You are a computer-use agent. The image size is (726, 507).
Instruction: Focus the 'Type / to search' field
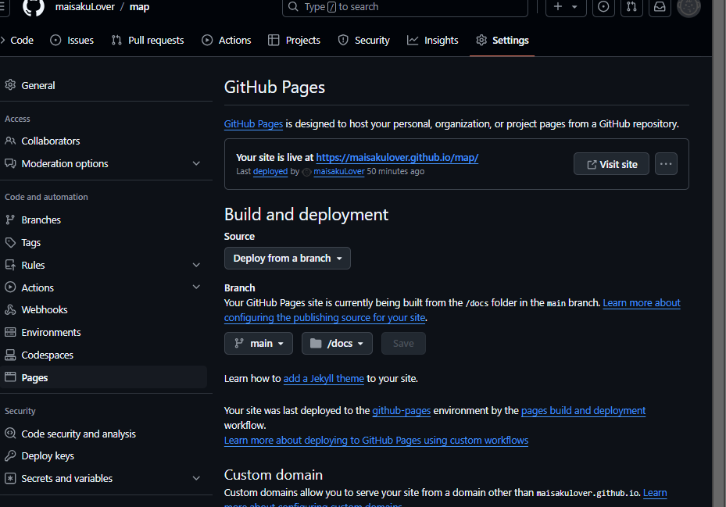(x=405, y=7)
